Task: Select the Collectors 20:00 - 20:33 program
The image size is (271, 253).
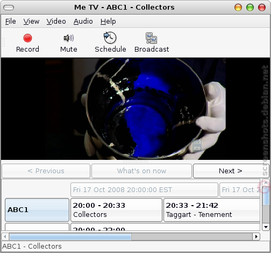Action: [x=117, y=210]
